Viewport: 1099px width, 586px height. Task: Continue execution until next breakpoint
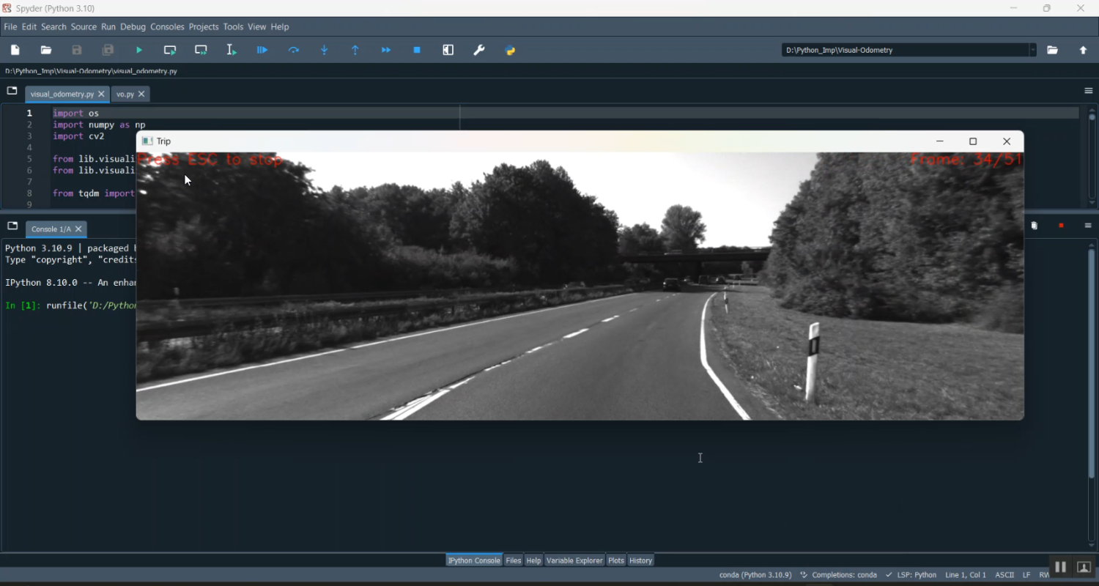point(385,50)
